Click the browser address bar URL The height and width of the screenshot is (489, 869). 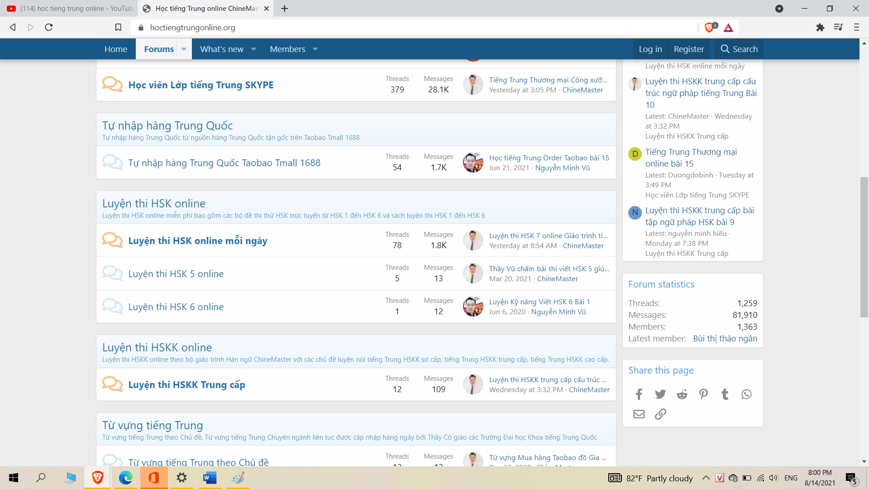click(x=192, y=28)
